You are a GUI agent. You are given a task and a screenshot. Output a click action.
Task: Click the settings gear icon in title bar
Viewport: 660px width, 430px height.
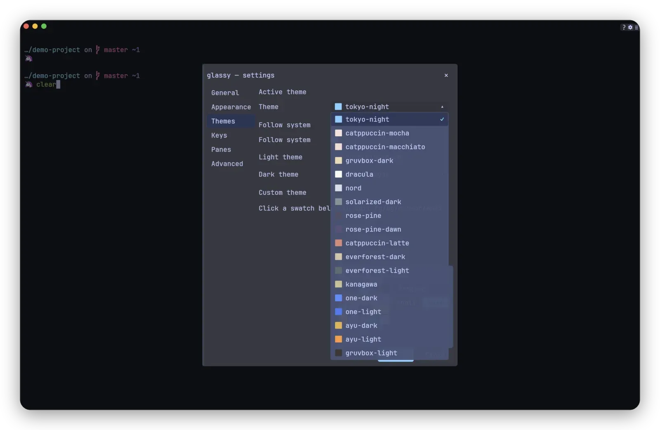[630, 27]
